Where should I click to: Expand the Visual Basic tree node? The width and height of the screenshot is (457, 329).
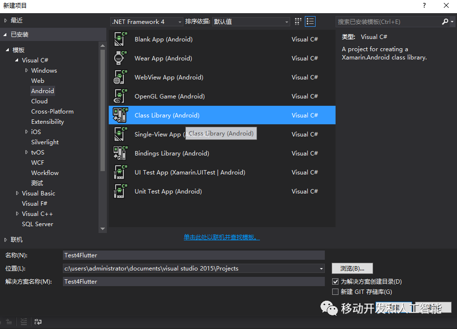pos(17,193)
